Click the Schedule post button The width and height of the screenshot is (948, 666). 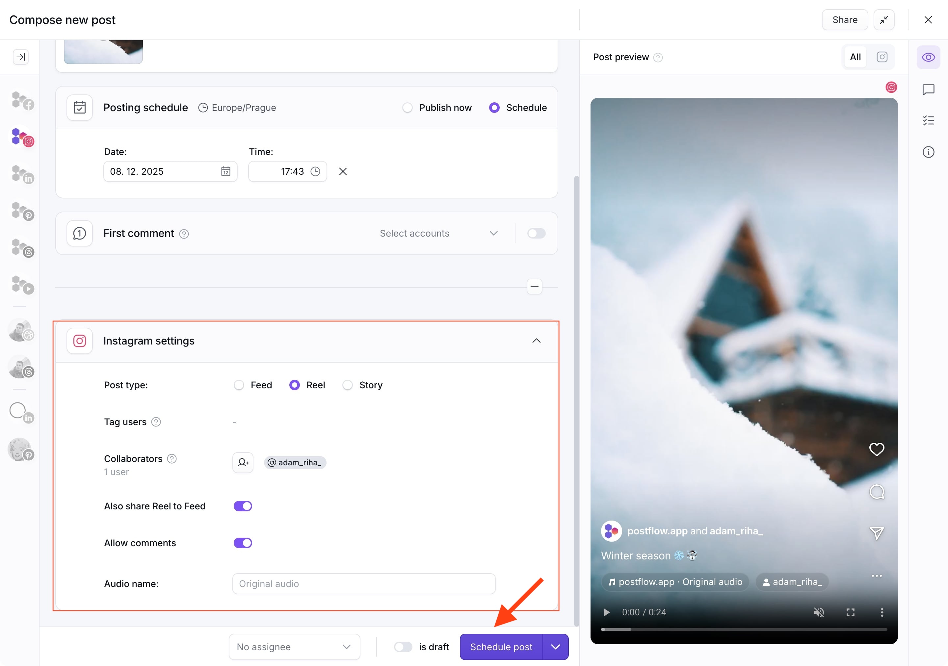[501, 647]
